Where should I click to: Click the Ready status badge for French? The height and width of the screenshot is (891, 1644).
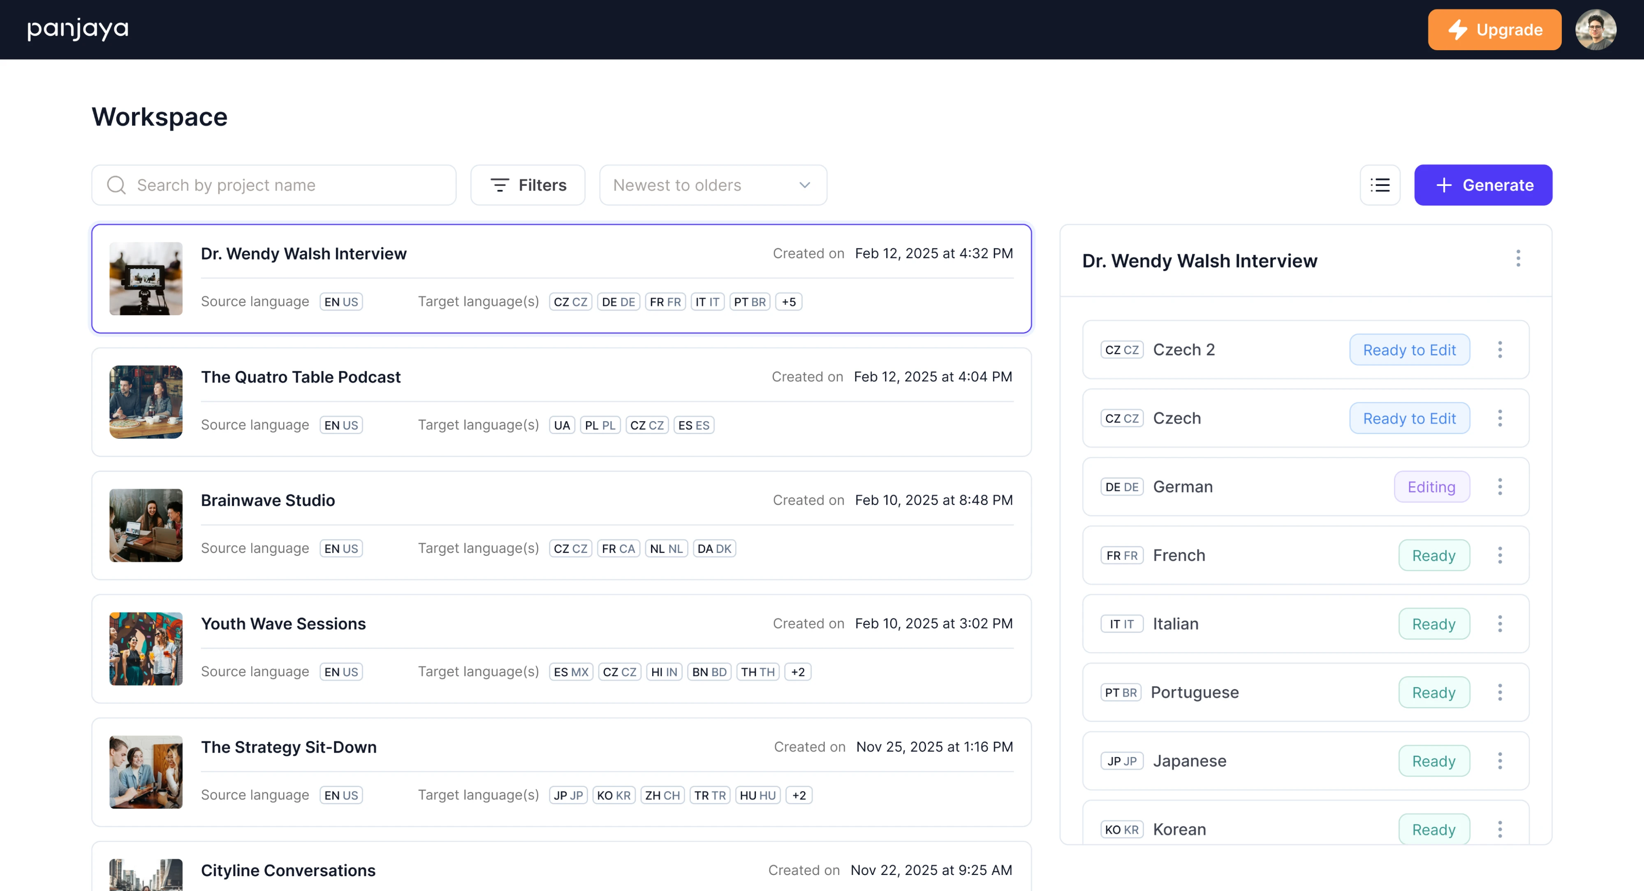(x=1433, y=555)
